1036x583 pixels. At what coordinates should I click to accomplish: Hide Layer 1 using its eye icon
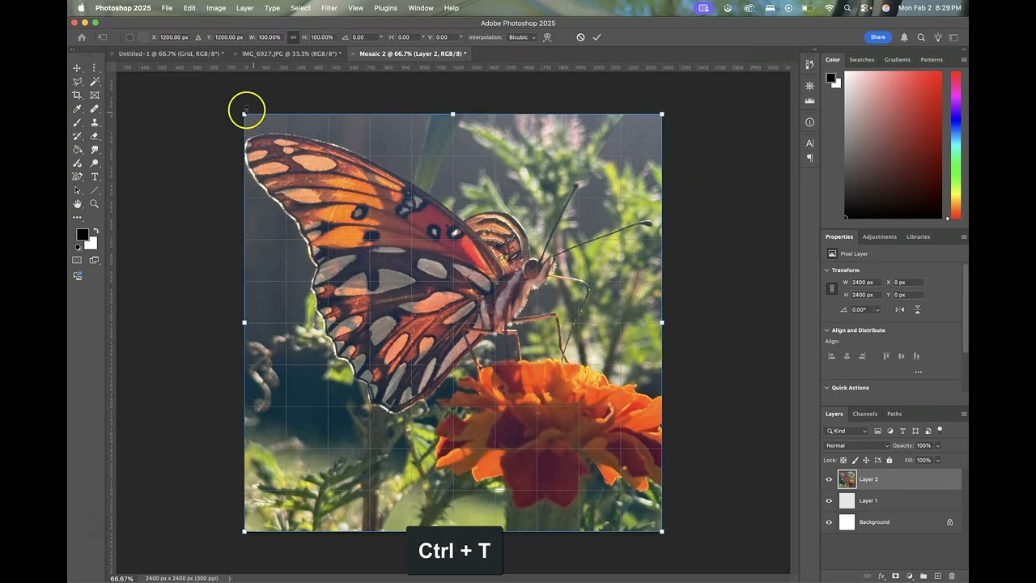tap(829, 501)
